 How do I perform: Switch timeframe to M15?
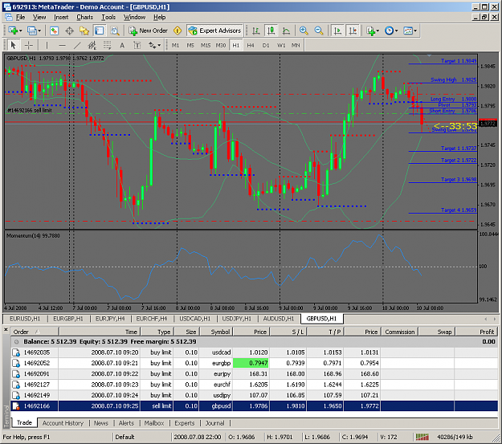tap(206, 45)
